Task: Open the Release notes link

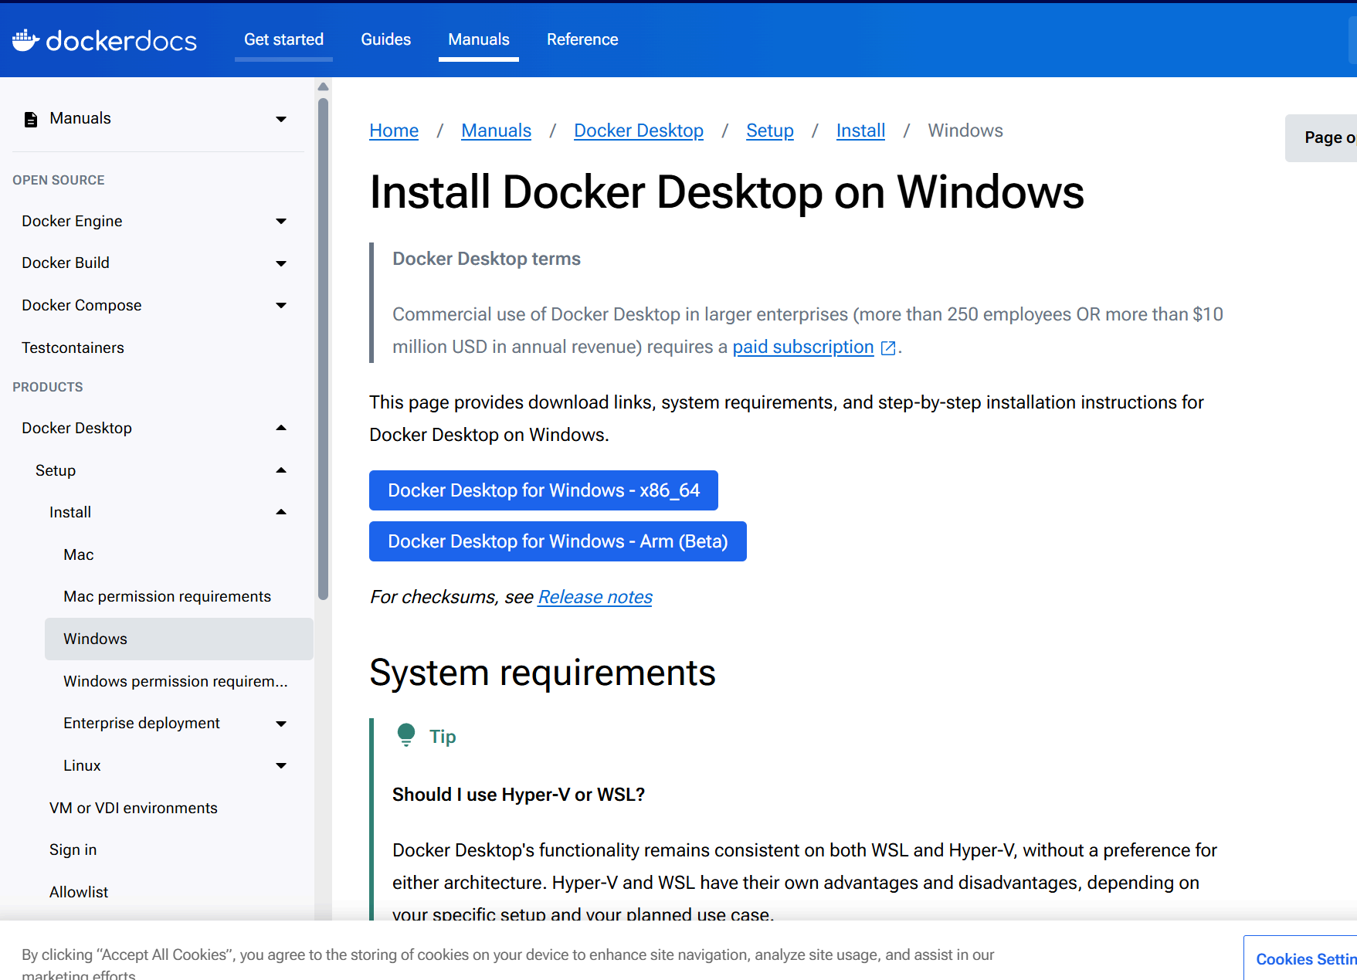Action: (595, 597)
